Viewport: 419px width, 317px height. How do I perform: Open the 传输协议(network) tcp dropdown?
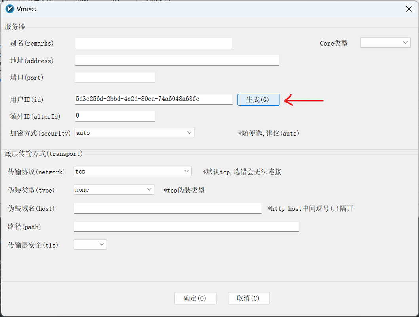click(133, 171)
